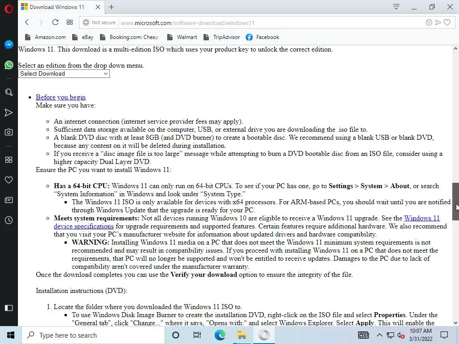Image resolution: width=459 pixels, height=344 pixels.
Task: Click the send to My Flow arrow
Action: pos(438,22)
